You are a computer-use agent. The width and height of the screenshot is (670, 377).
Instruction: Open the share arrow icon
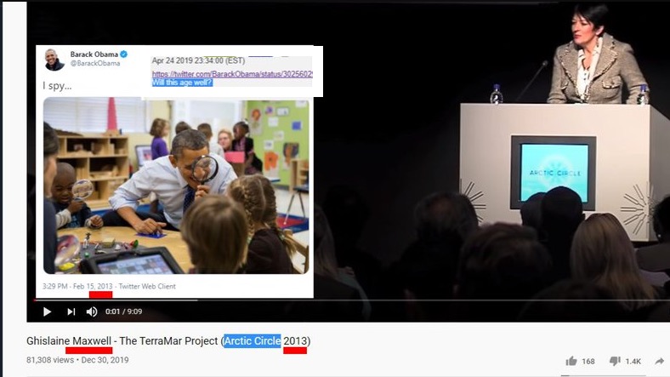pos(660,361)
